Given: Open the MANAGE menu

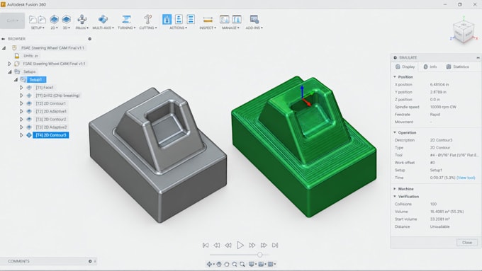Looking at the screenshot, I should pyautogui.click(x=230, y=28).
